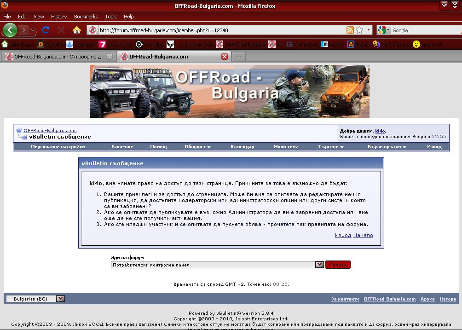The width and height of the screenshot is (462, 330).
Task: Open the address bar history dropdown arrow
Action: (x=369, y=30)
